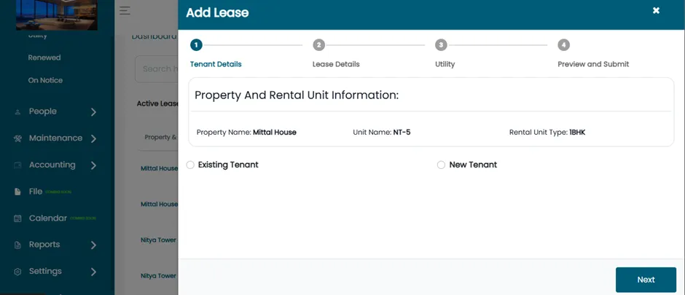Image resolution: width=685 pixels, height=295 pixels.
Task: Expand the People menu chevron
Action: 93,112
